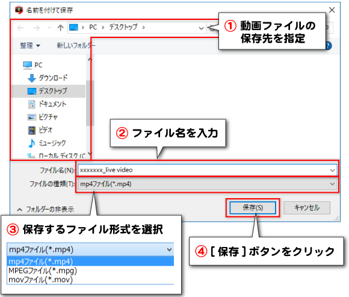
Task: Expand the address bar path dropdown
Action: [201, 28]
